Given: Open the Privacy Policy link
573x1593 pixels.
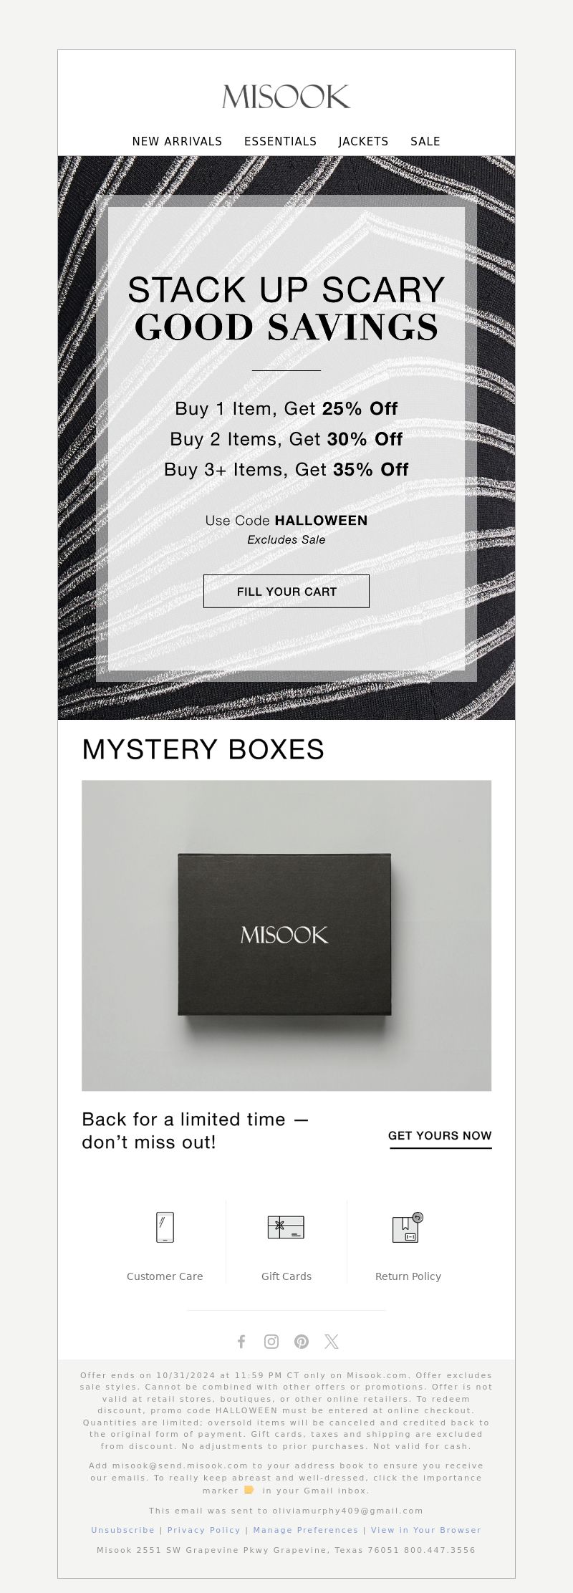Looking at the screenshot, I should (203, 1529).
